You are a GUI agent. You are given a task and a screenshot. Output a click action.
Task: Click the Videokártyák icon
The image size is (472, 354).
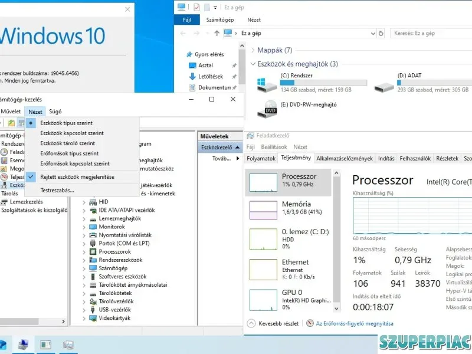pyautogui.click(x=93, y=318)
